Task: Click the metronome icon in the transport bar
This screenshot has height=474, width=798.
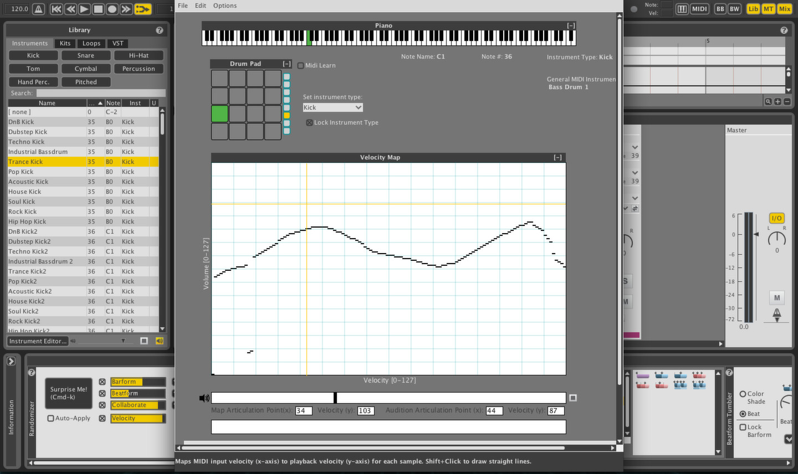Action: [x=38, y=9]
